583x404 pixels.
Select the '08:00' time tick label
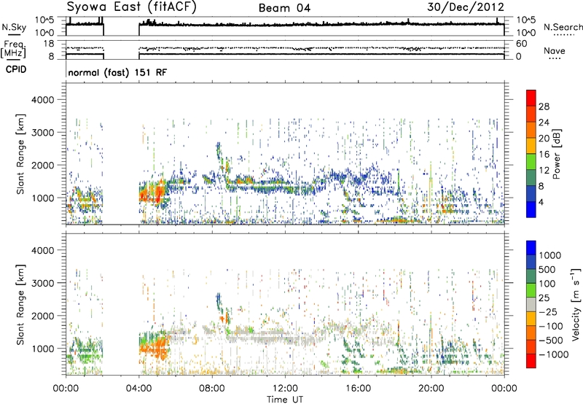click(212, 389)
